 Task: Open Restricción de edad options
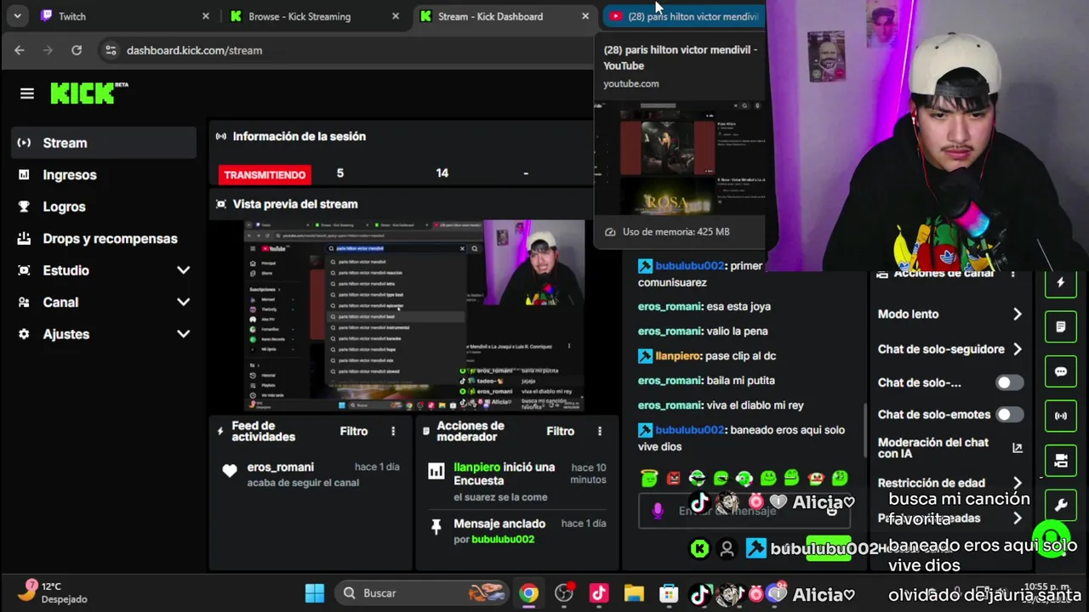(949, 483)
